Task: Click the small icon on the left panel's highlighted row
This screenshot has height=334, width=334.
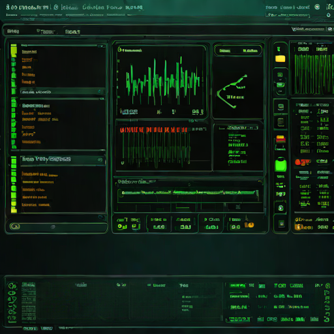Action: 99,91
